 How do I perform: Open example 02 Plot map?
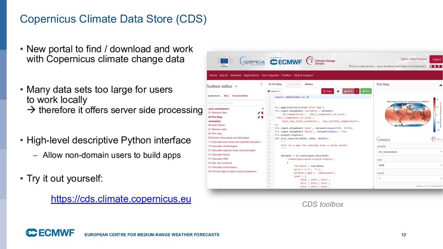point(215,134)
